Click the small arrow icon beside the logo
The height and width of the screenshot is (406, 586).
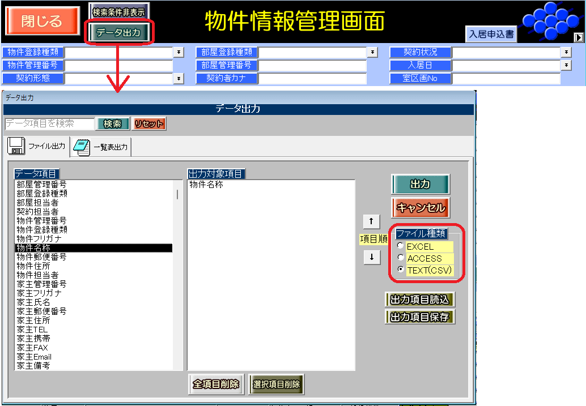(x=578, y=37)
